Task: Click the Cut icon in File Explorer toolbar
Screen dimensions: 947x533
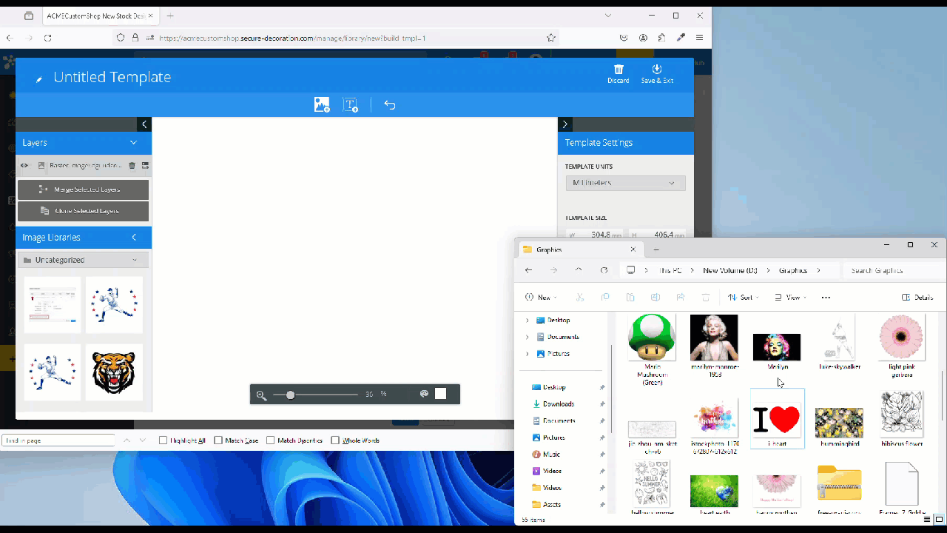Action: click(580, 298)
